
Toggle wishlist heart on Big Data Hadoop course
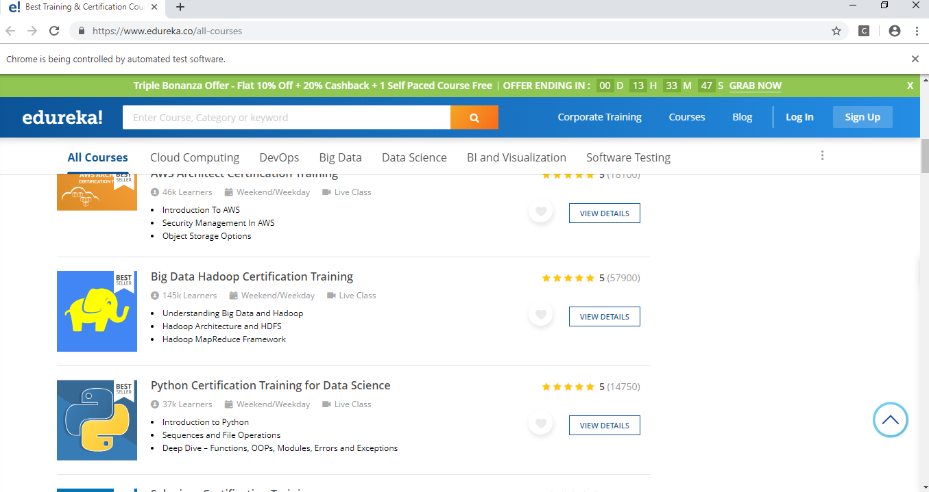[541, 314]
